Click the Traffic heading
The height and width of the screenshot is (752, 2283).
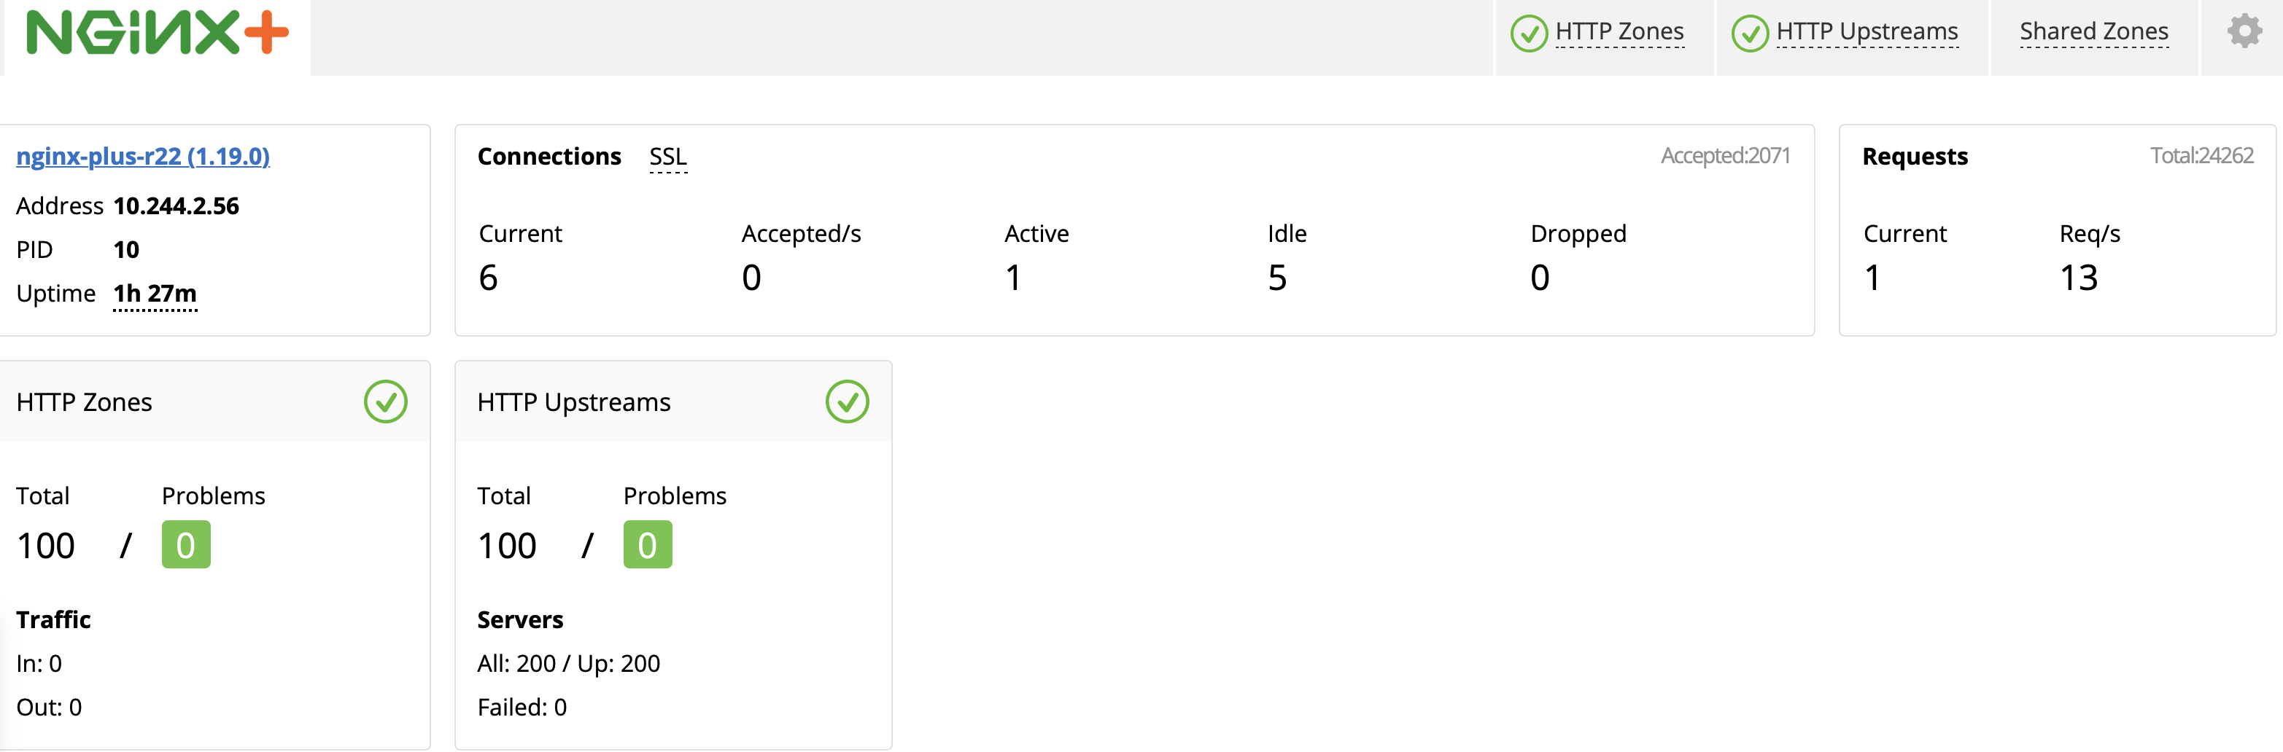pyautogui.click(x=53, y=619)
